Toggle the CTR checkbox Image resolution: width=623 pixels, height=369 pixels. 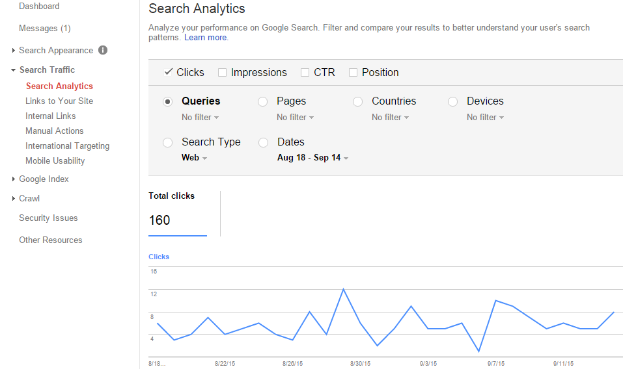(x=305, y=73)
